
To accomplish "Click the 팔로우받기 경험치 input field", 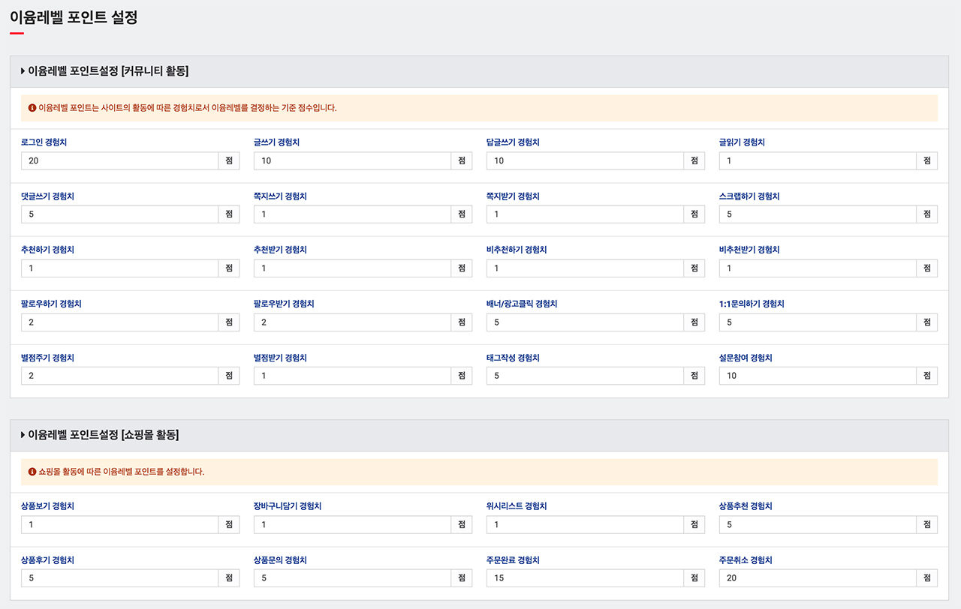I will (353, 322).
